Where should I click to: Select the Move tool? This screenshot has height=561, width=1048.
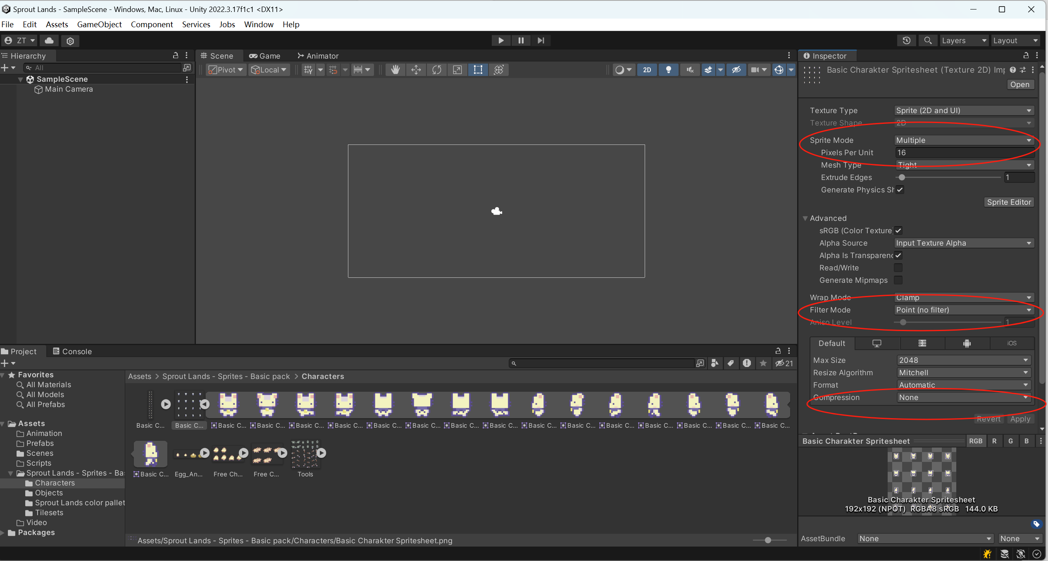416,70
